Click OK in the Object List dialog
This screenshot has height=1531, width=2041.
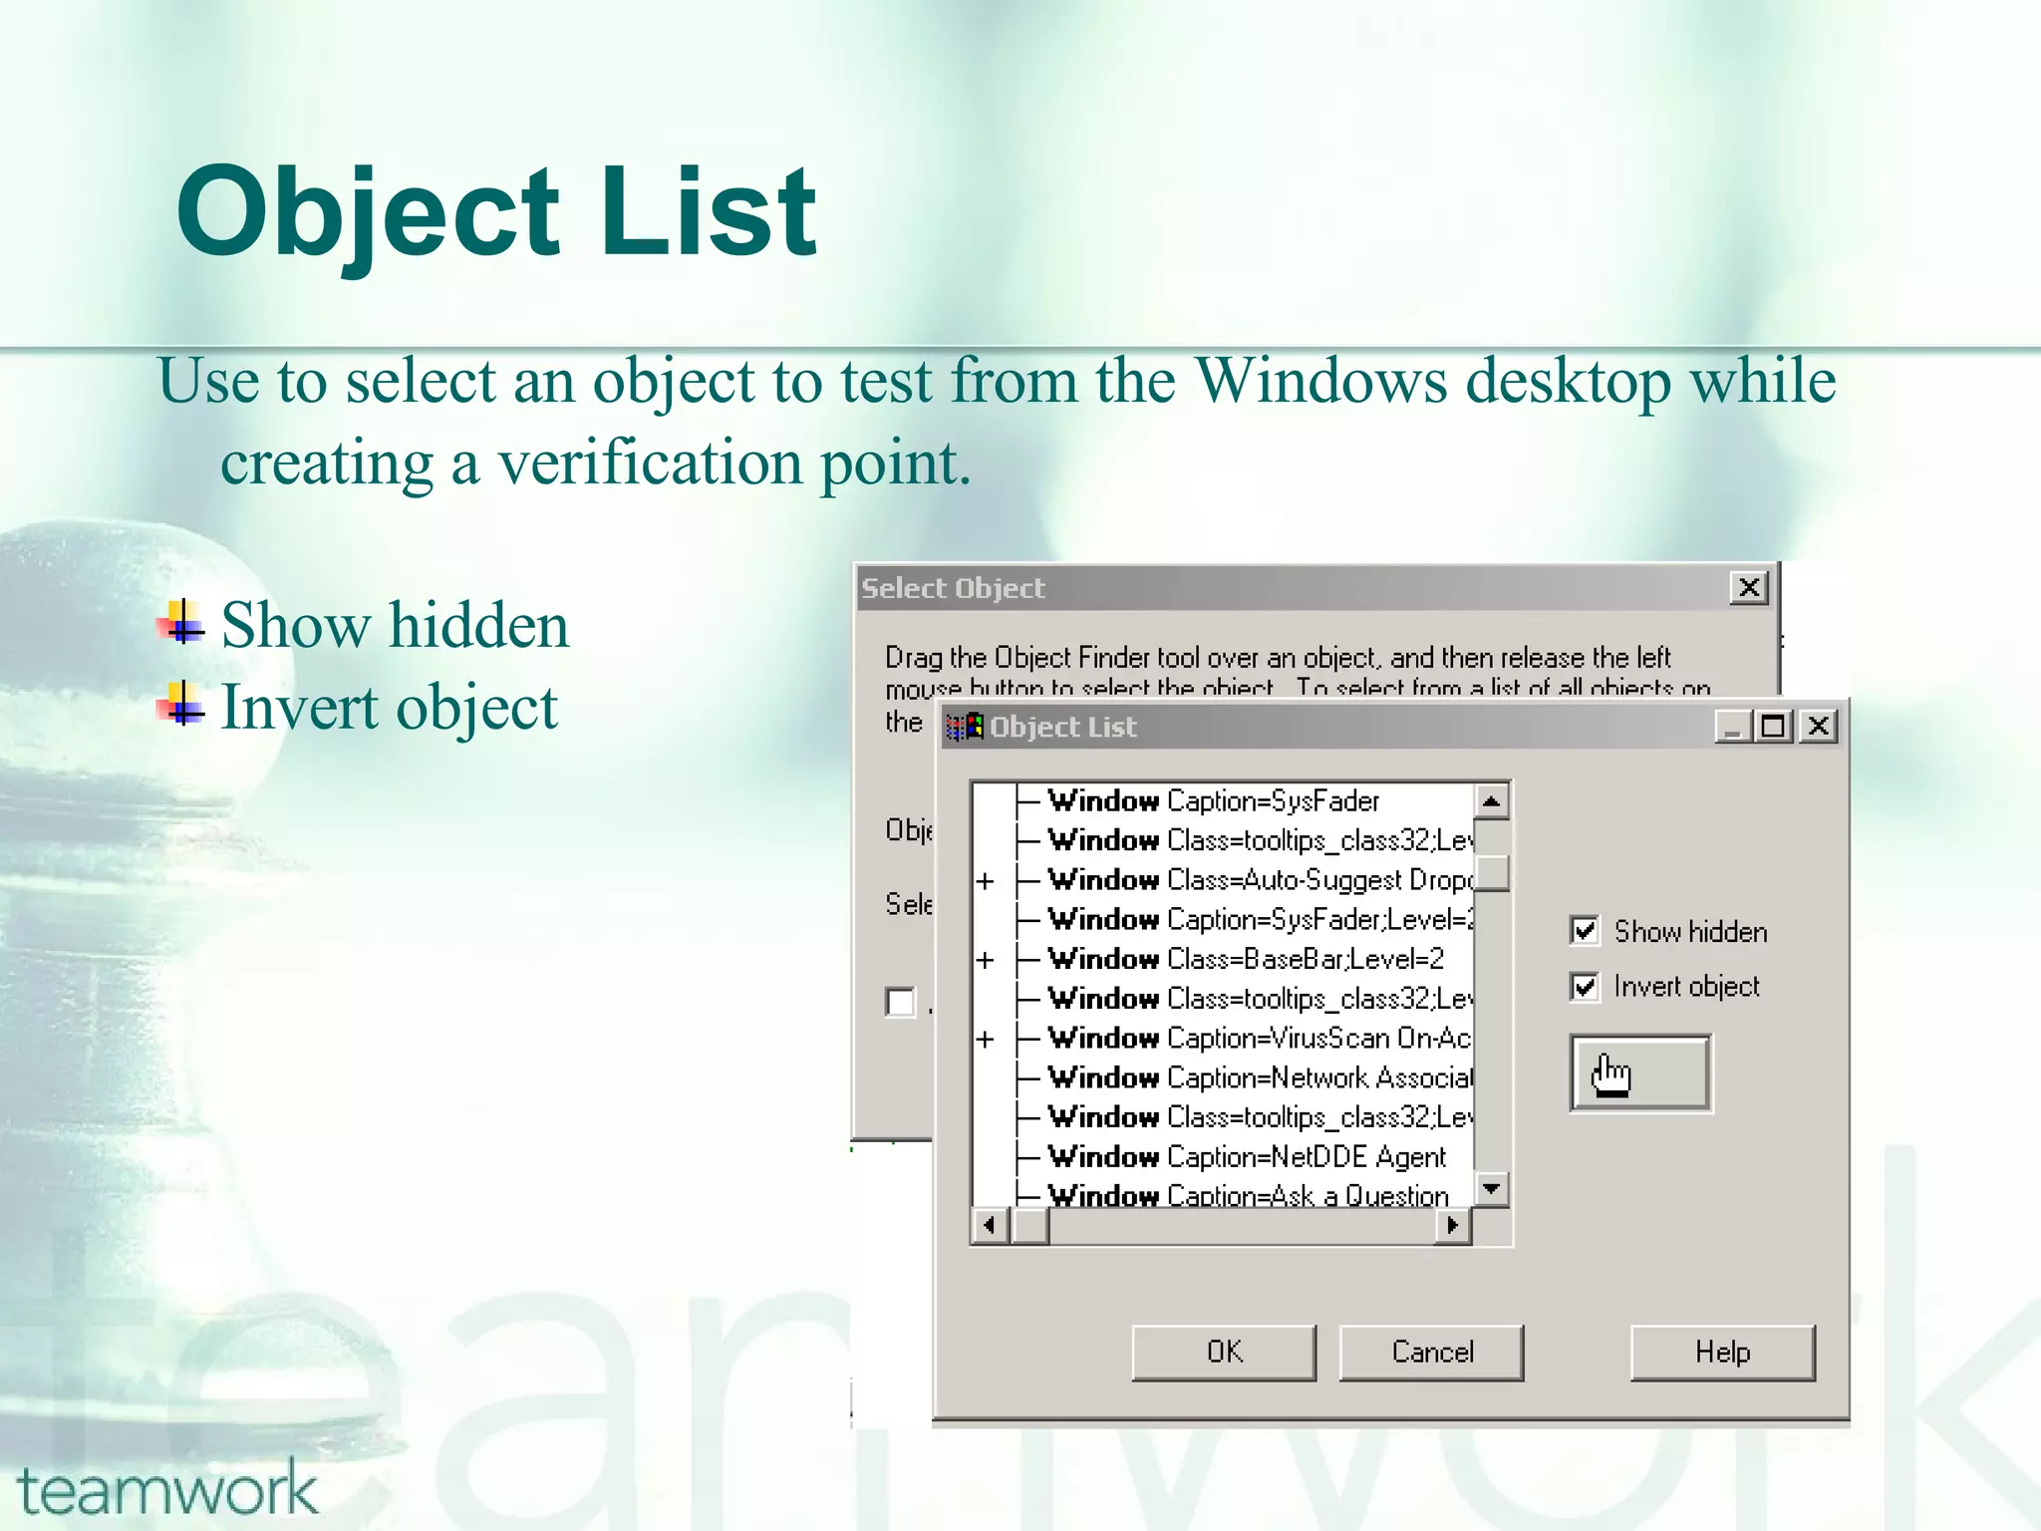(x=1224, y=1353)
